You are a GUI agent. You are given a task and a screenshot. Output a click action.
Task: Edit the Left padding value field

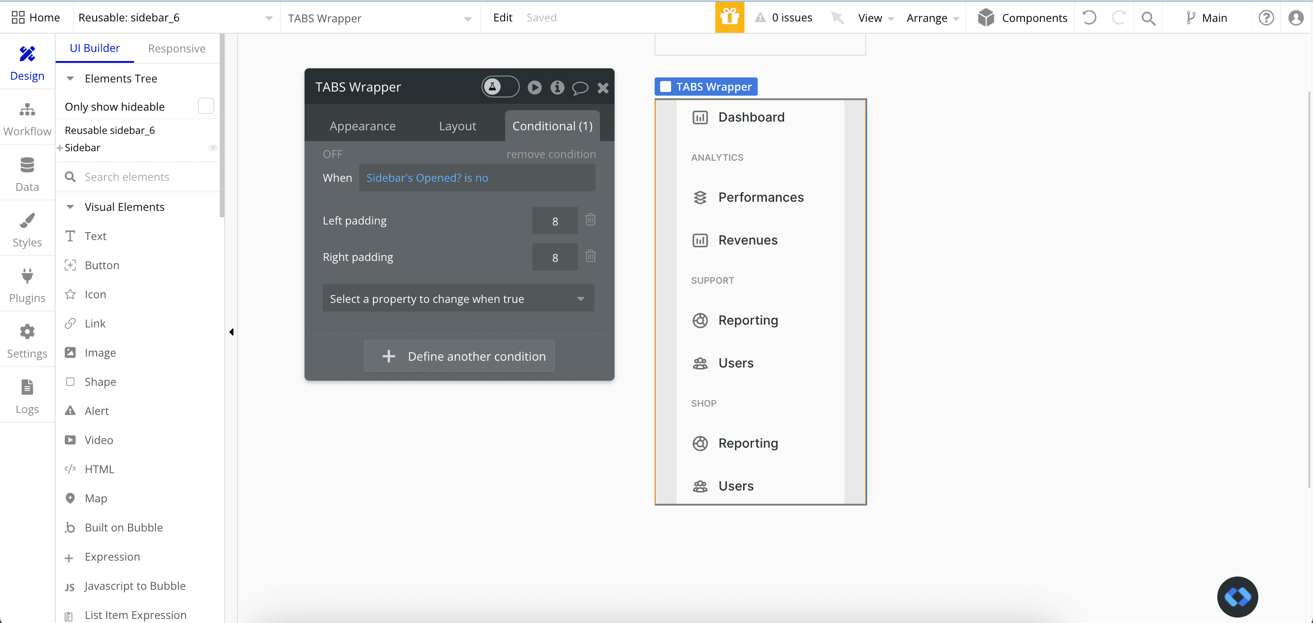click(x=554, y=220)
